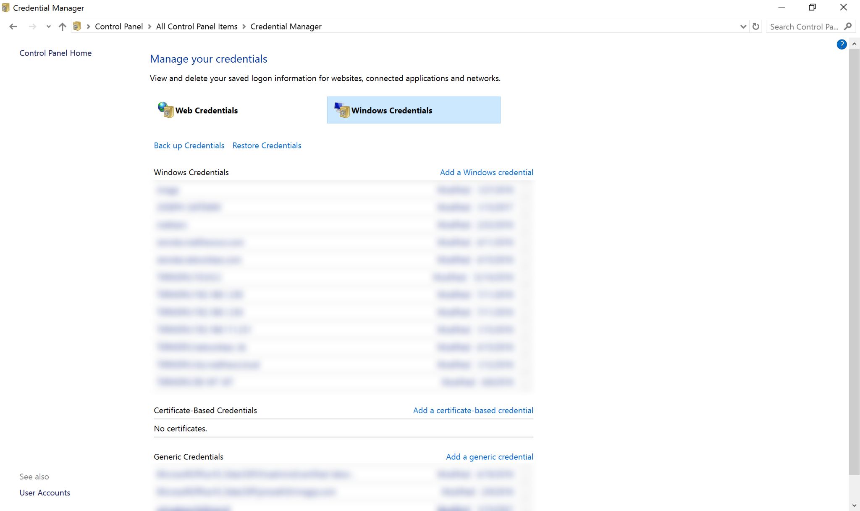
Task: Click the title bar Credential Manager icon
Action: pos(5,8)
